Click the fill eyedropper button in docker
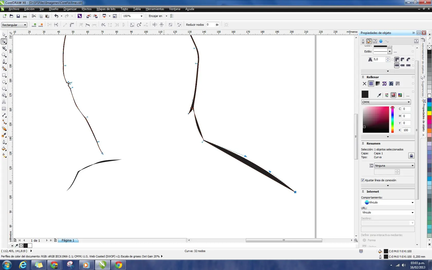Image resolution: width=432 pixels, height=270 pixels. tap(379, 95)
